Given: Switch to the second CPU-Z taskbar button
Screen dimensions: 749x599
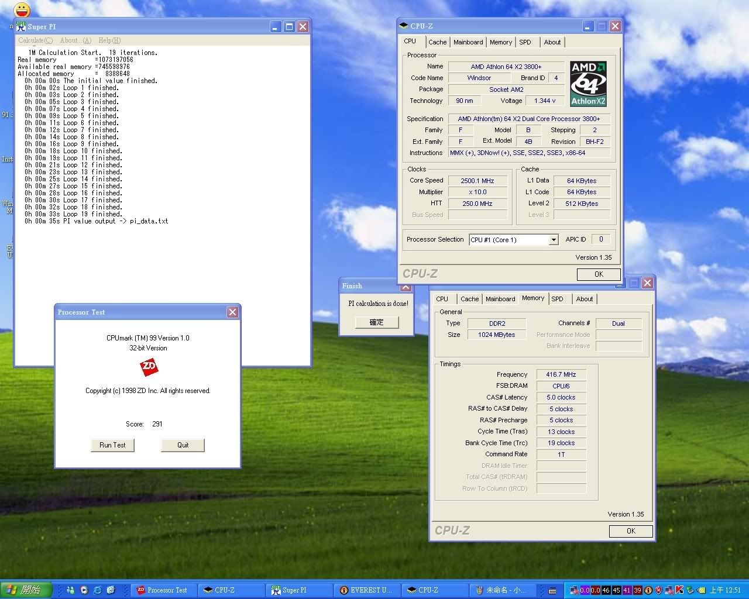Looking at the screenshot, I should tap(434, 590).
